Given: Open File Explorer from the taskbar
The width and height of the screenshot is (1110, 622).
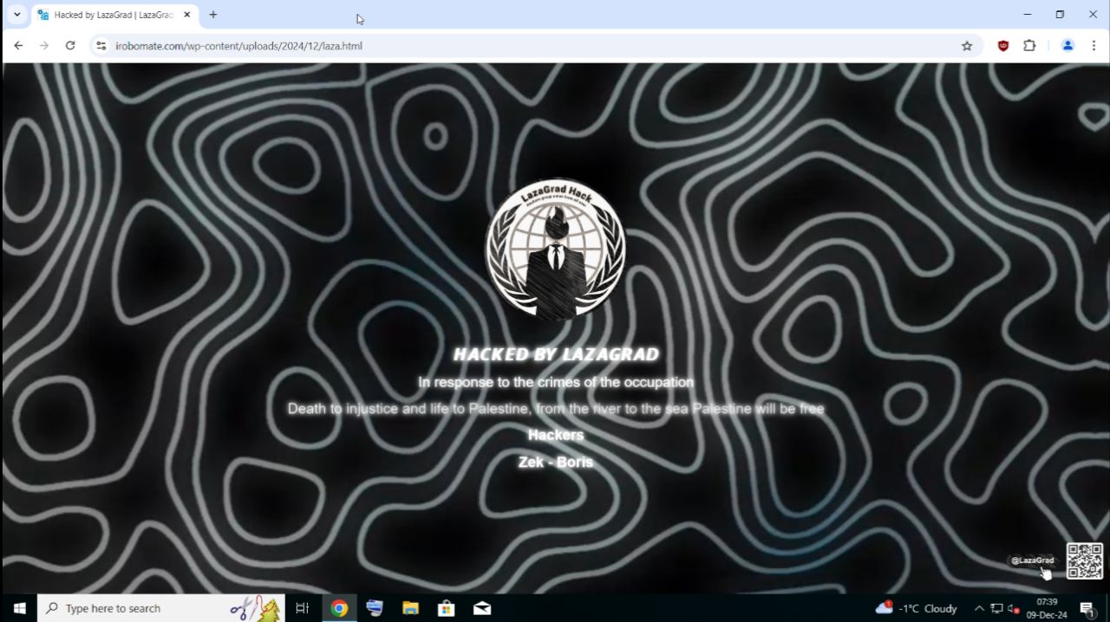Looking at the screenshot, I should [410, 608].
